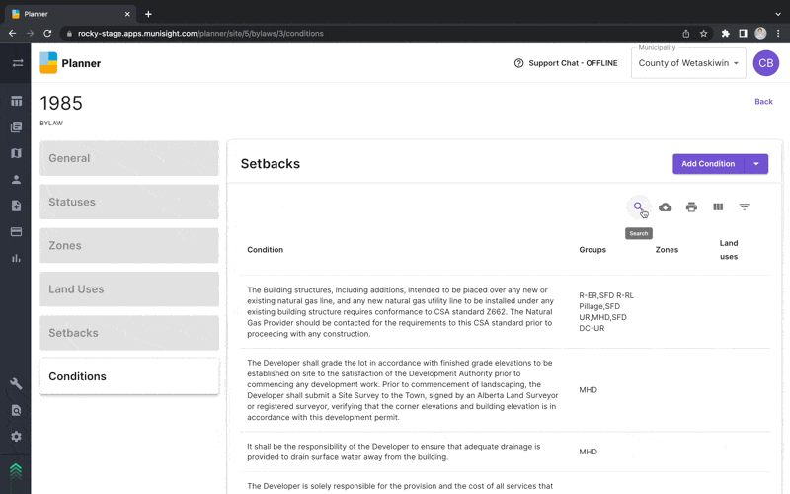The width and height of the screenshot is (790, 494).
Task: Open the library/documents sidebar icon
Action: [x=16, y=127]
